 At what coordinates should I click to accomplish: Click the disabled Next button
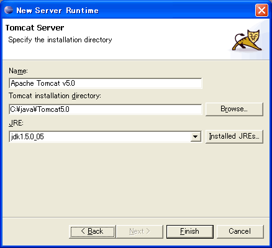coord(140,231)
